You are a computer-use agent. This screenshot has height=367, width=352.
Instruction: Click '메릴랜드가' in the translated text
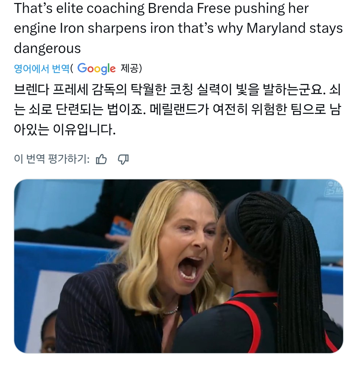pos(179,110)
